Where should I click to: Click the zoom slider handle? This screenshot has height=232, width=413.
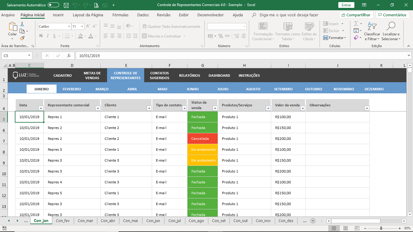381,228
